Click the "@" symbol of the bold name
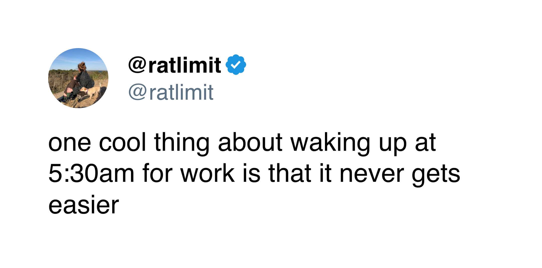The width and height of the screenshot is (542, 268). point(138,65)
